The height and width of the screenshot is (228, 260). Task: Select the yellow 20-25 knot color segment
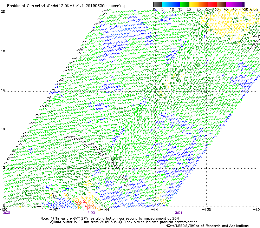pyautogui.click(x=194, y=4)
